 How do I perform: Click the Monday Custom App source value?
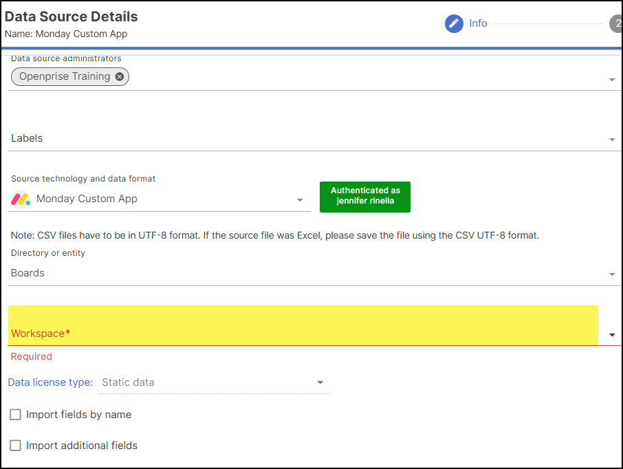point(87,199)
